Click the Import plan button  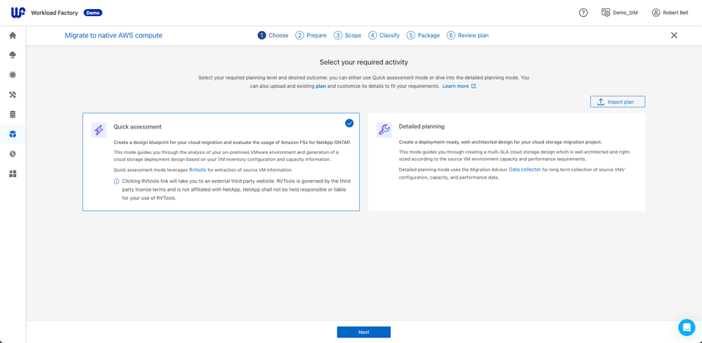click(x=618, y=102)
